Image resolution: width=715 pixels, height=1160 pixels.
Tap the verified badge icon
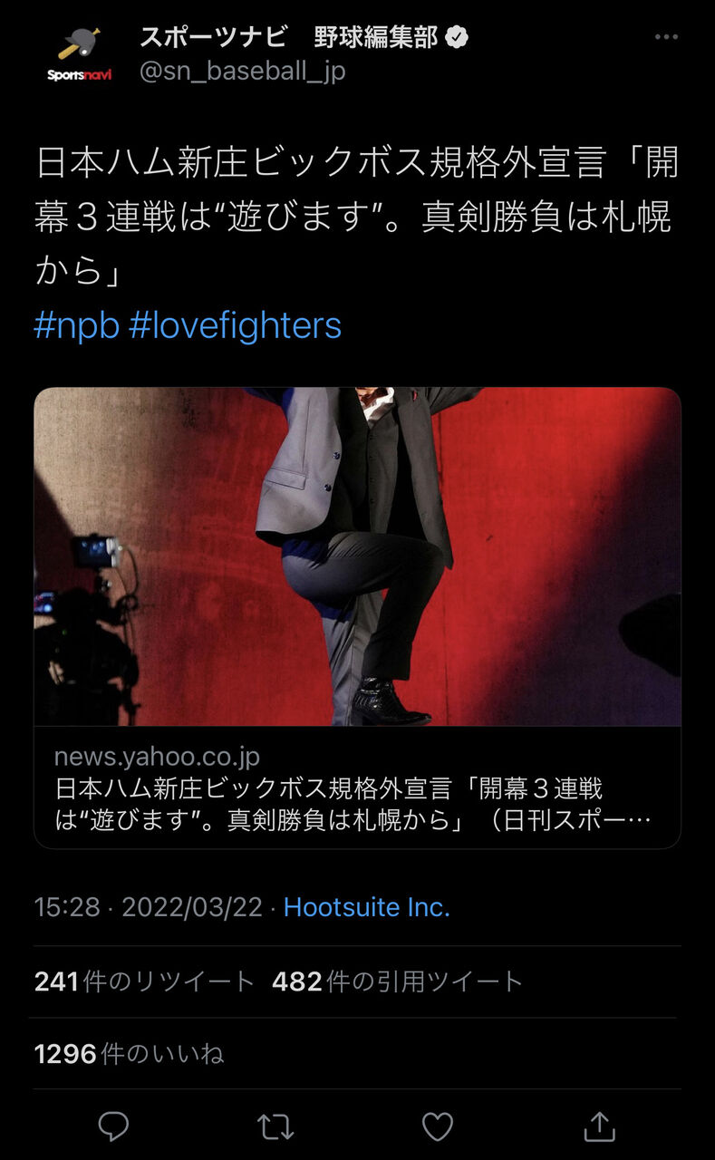pyautogui.click(x=459, y=37)
